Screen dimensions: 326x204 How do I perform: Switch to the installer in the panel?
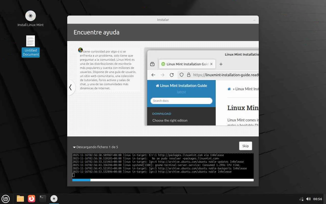(x=54, y=199)
